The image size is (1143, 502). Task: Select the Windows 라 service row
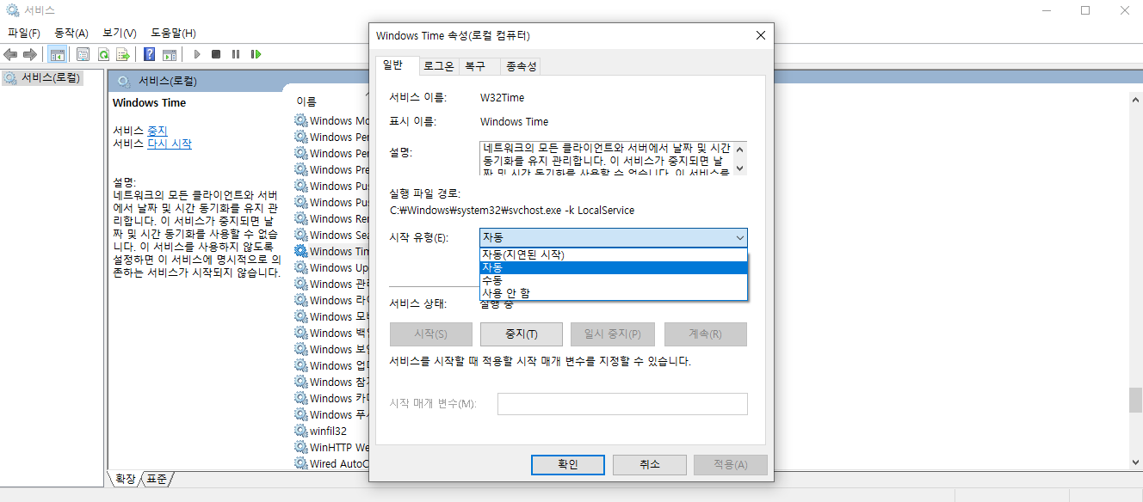click(x=331, y=300)
